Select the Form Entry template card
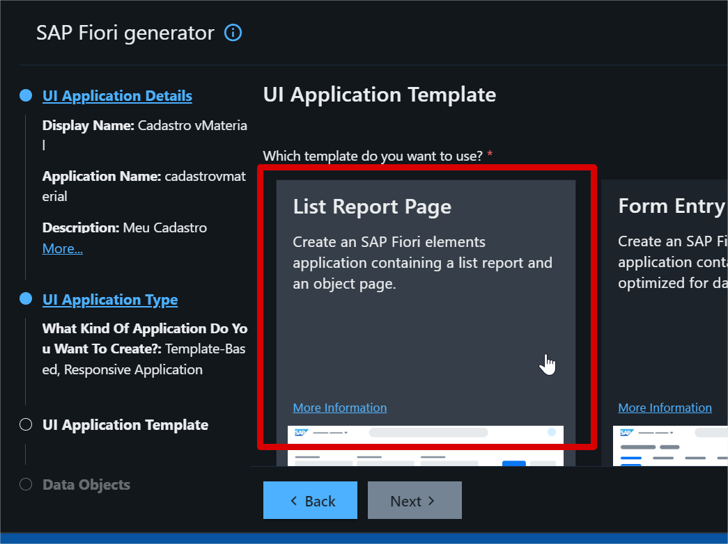The width and height of the screenshot is (728, 544). tap(665, 323)
